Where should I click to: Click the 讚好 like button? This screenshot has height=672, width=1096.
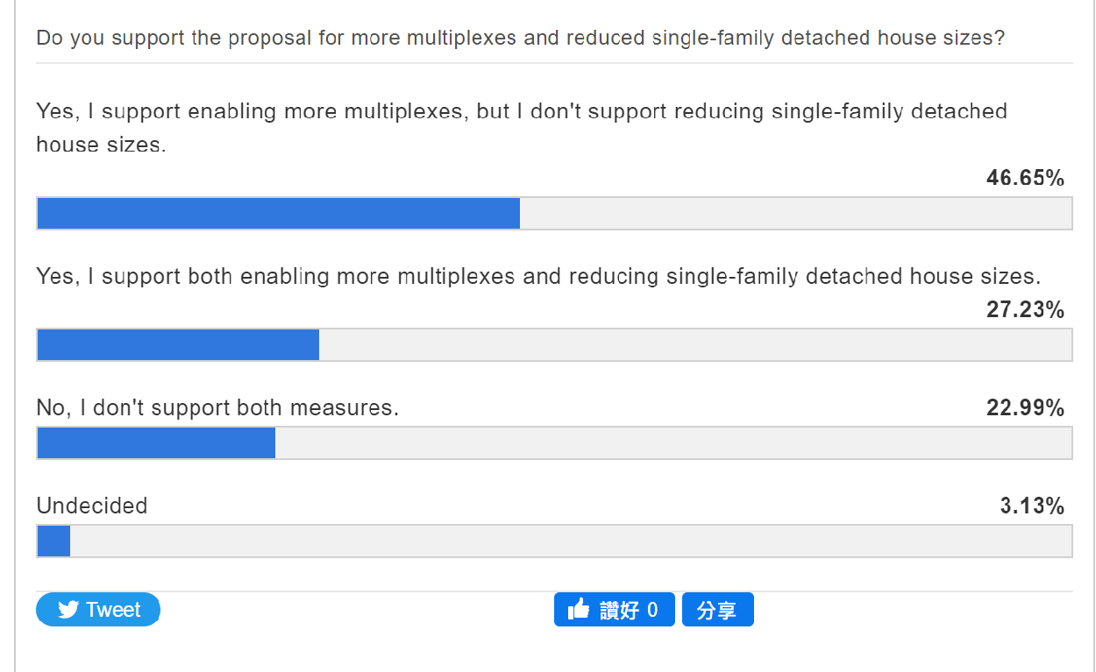(614, 610)
